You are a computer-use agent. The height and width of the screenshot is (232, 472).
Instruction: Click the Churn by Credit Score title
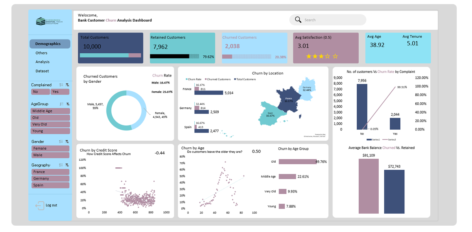coord(98,150)
